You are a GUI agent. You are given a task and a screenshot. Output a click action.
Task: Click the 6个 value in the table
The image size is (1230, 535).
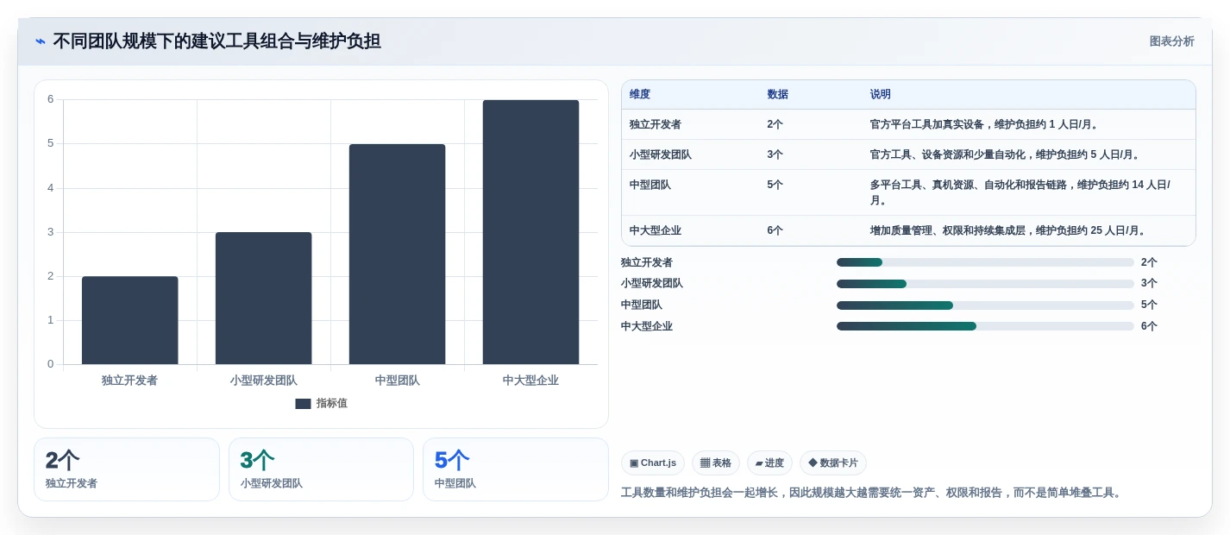[775, 231]
